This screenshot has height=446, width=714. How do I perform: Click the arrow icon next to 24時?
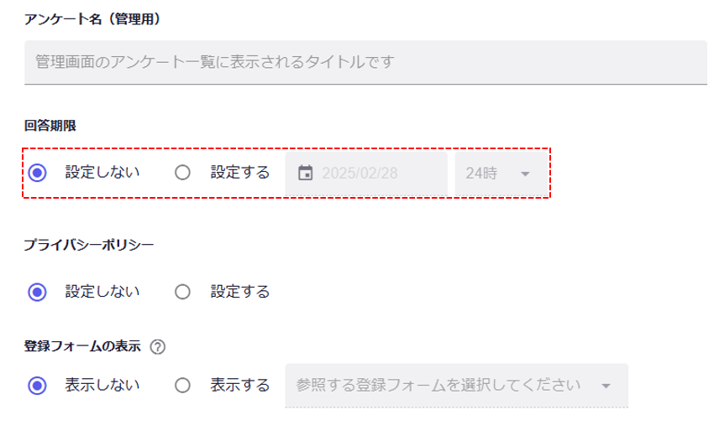point(525,174)
